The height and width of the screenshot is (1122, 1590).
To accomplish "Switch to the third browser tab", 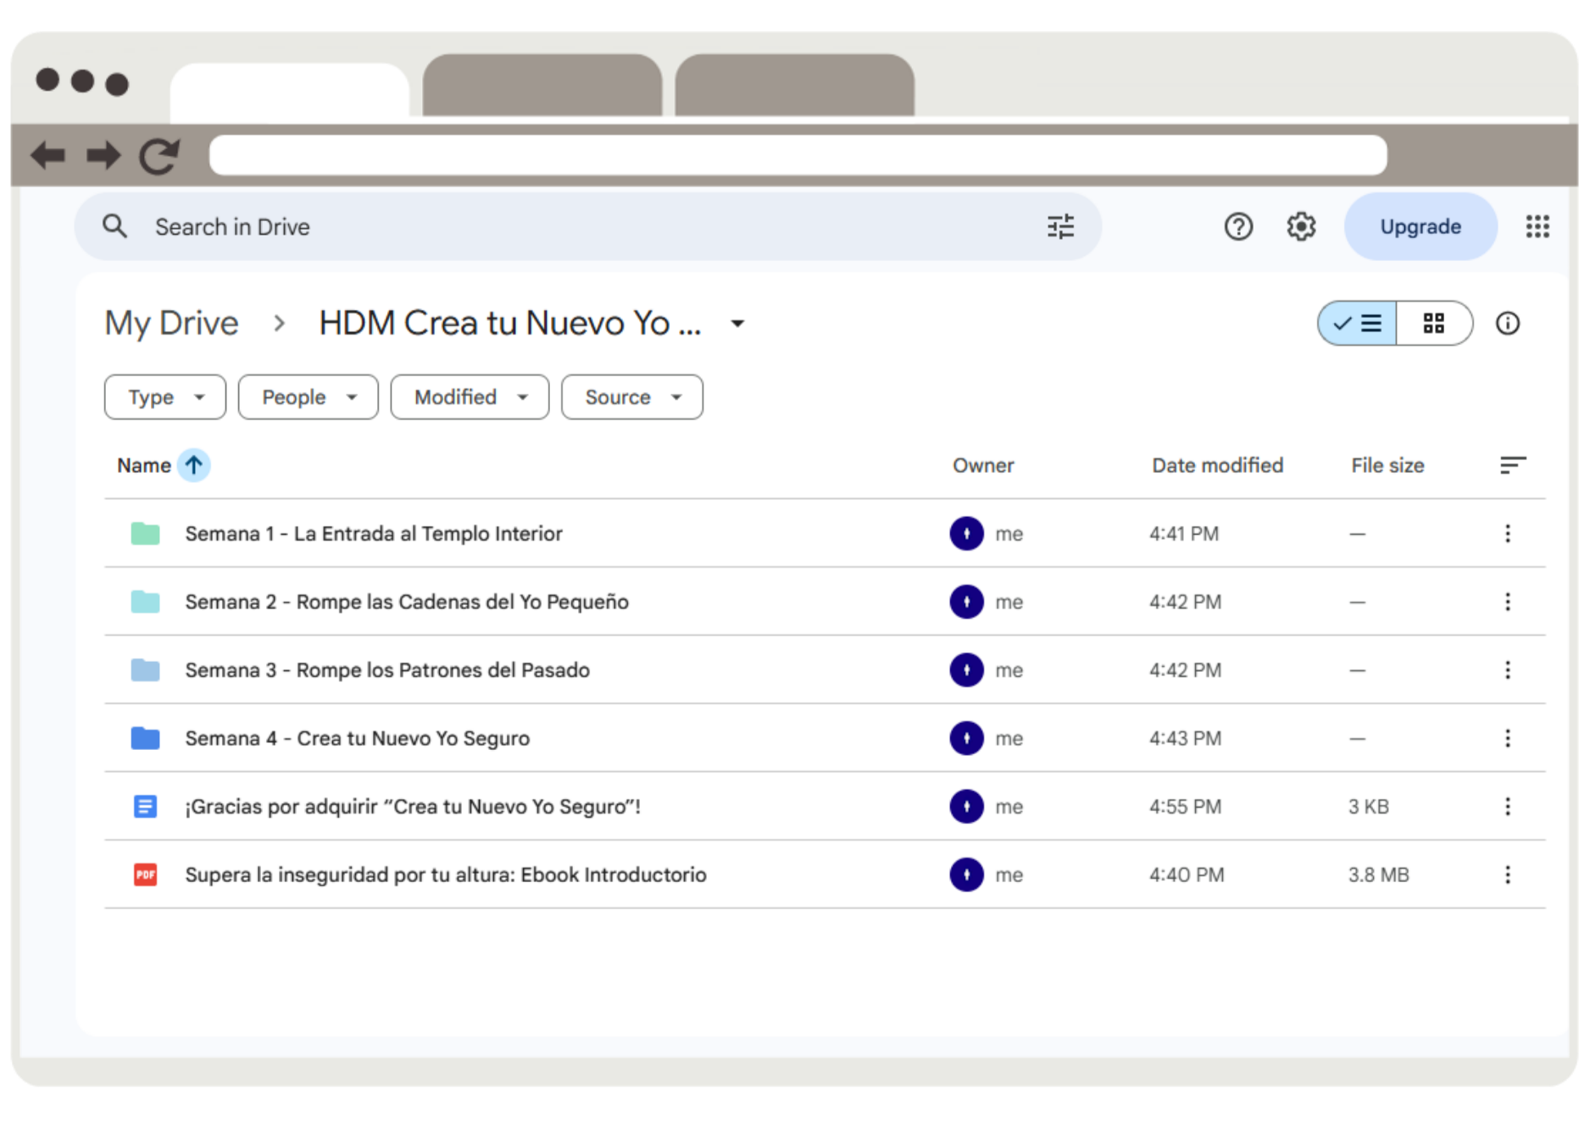I will click(x=794, y=86).
